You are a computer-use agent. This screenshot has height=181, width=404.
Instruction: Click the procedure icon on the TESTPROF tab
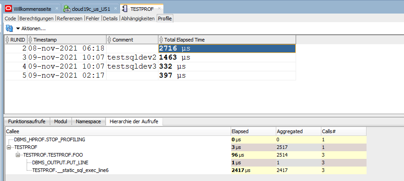125,9
